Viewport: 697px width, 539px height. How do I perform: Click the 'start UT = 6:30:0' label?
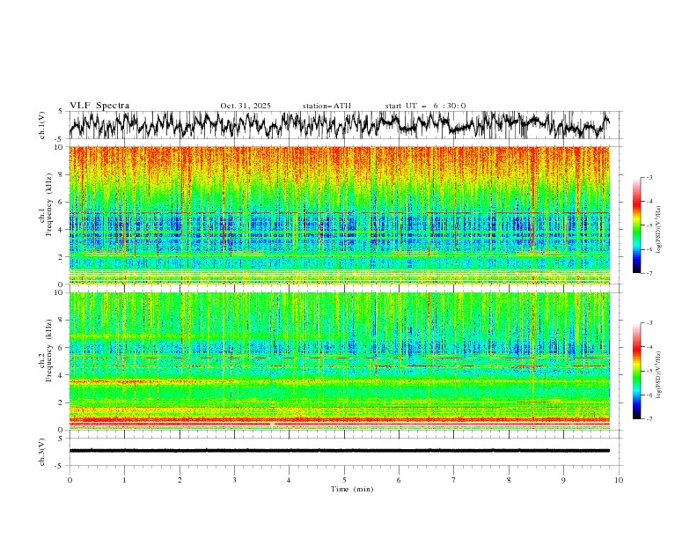tap(425, 106)
